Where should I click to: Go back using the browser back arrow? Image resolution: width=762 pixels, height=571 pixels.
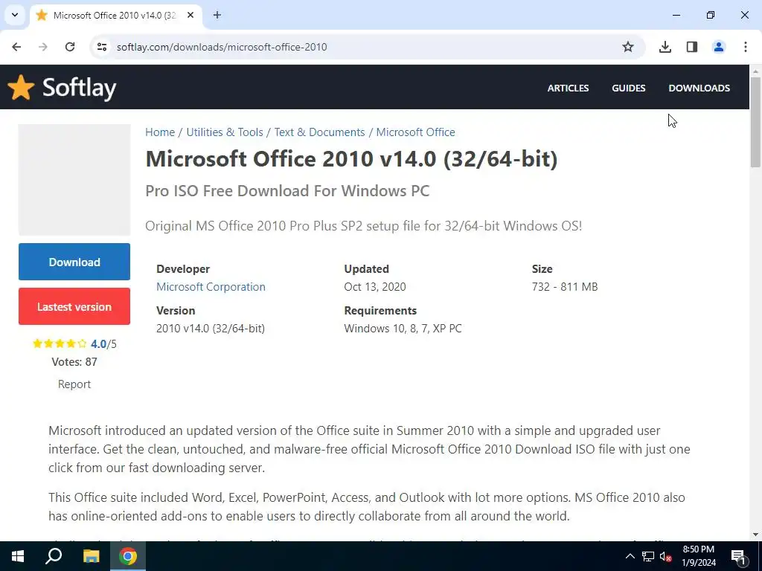[x=16, y=47]
